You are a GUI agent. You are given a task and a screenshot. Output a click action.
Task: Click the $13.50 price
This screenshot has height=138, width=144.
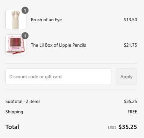pyautogui.click(x=130, y=20)
